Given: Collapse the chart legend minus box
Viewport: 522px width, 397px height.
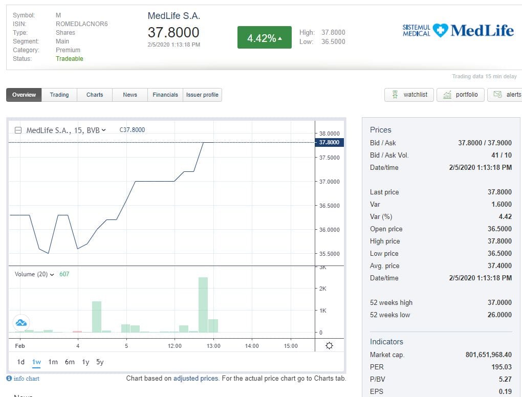Looking at the screenshot, I should [18, 130].
